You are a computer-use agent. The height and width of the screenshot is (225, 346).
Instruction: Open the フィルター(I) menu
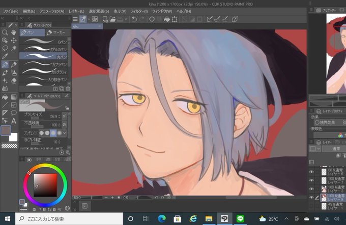point(139,11)
